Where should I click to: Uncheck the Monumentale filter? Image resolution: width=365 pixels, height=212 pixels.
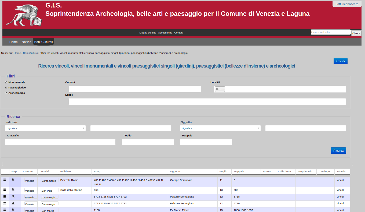[6, 82]
